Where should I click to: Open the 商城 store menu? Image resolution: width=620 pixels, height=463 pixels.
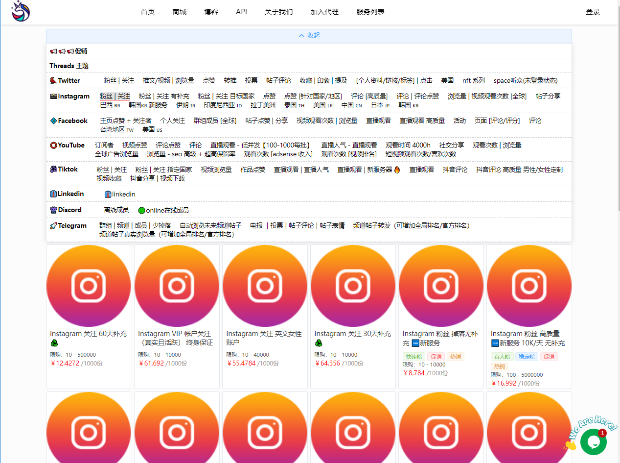coord(180,12)
